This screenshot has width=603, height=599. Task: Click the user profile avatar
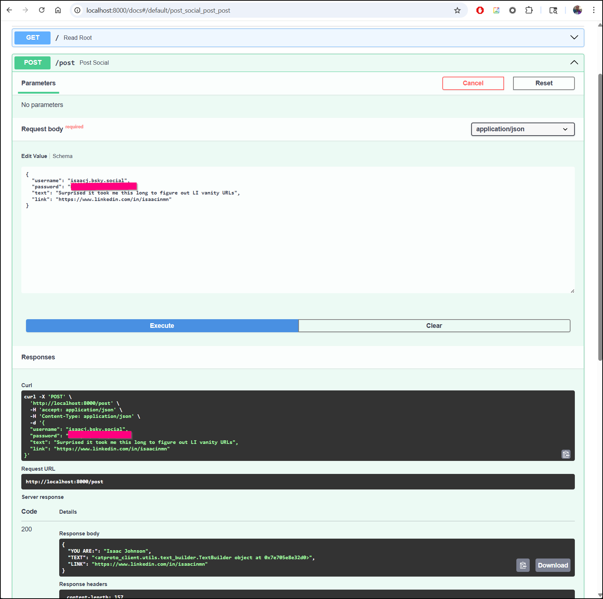point(577,10)
